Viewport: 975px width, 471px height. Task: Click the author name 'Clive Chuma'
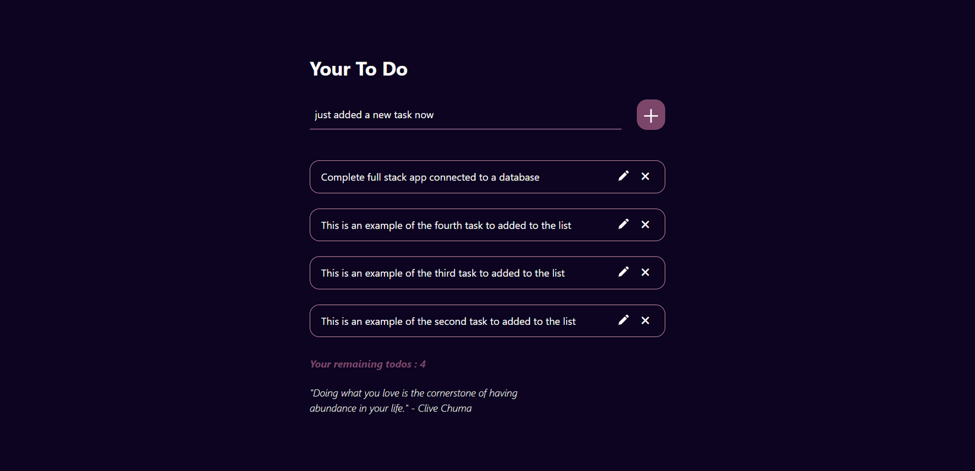pyautogui.click(x=445, y=409)
